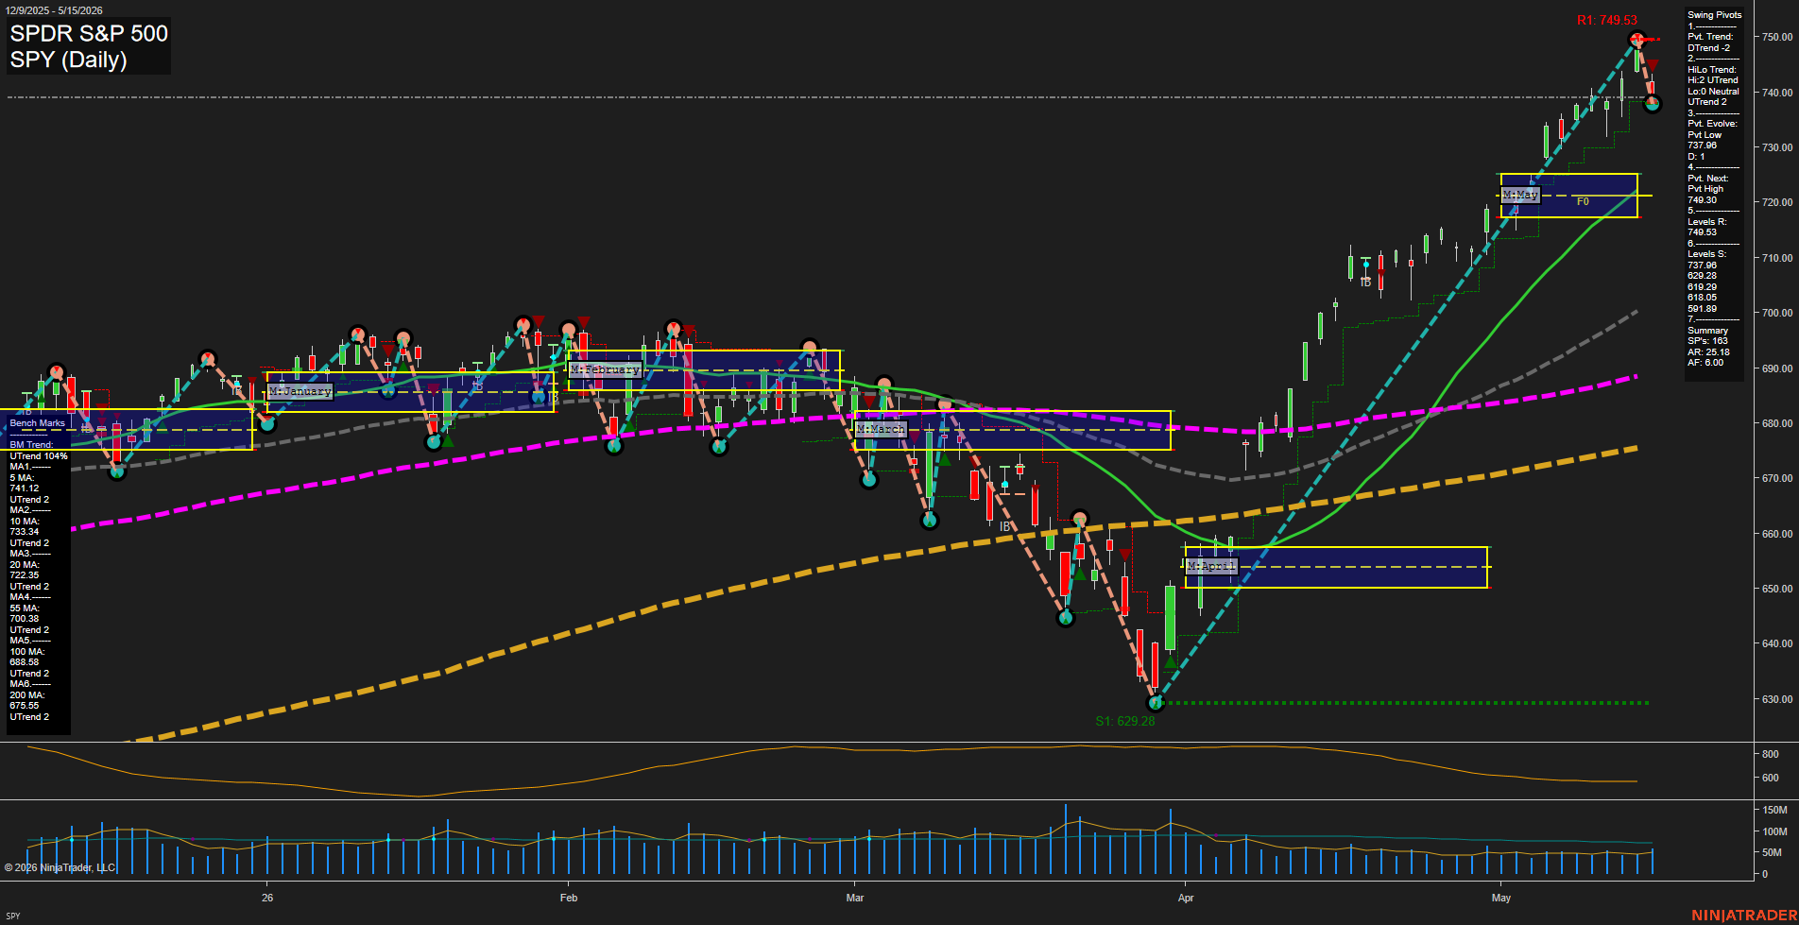Click the 750.00 price axis label
The image size is (1799, 925).
(x=1777, y=37)
